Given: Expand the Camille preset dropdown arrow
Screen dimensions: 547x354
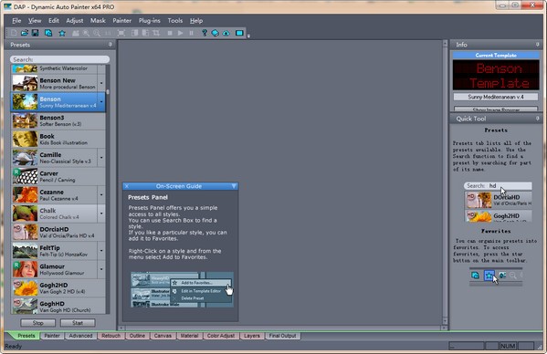Looking at the screenshot, I should (x=101, y=158).
